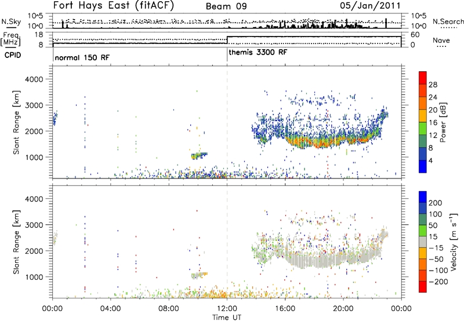Click the "20" tick on the Power color bar
This screenshot has height=321, width=464.
(x=433, y=110)
